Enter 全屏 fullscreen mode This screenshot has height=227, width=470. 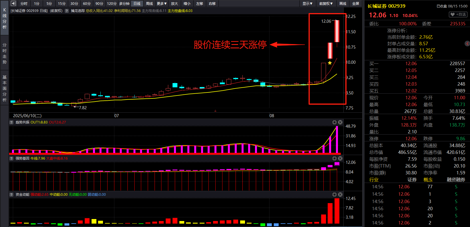(x=356, y=3)
